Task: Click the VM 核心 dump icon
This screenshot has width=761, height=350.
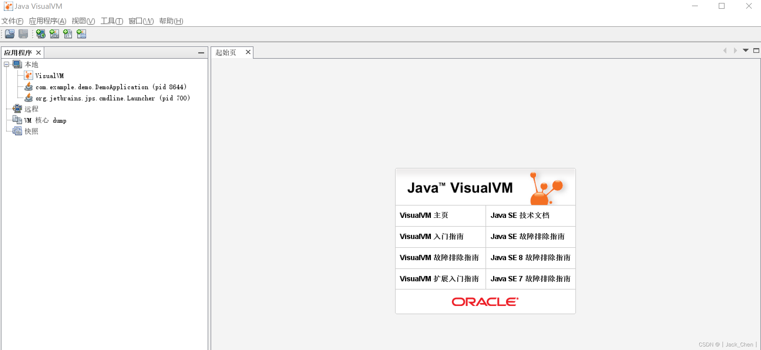Action: tap(17, 120)
